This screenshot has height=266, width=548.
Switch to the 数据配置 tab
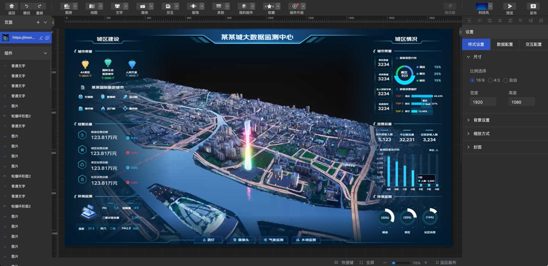pos(505,44)
